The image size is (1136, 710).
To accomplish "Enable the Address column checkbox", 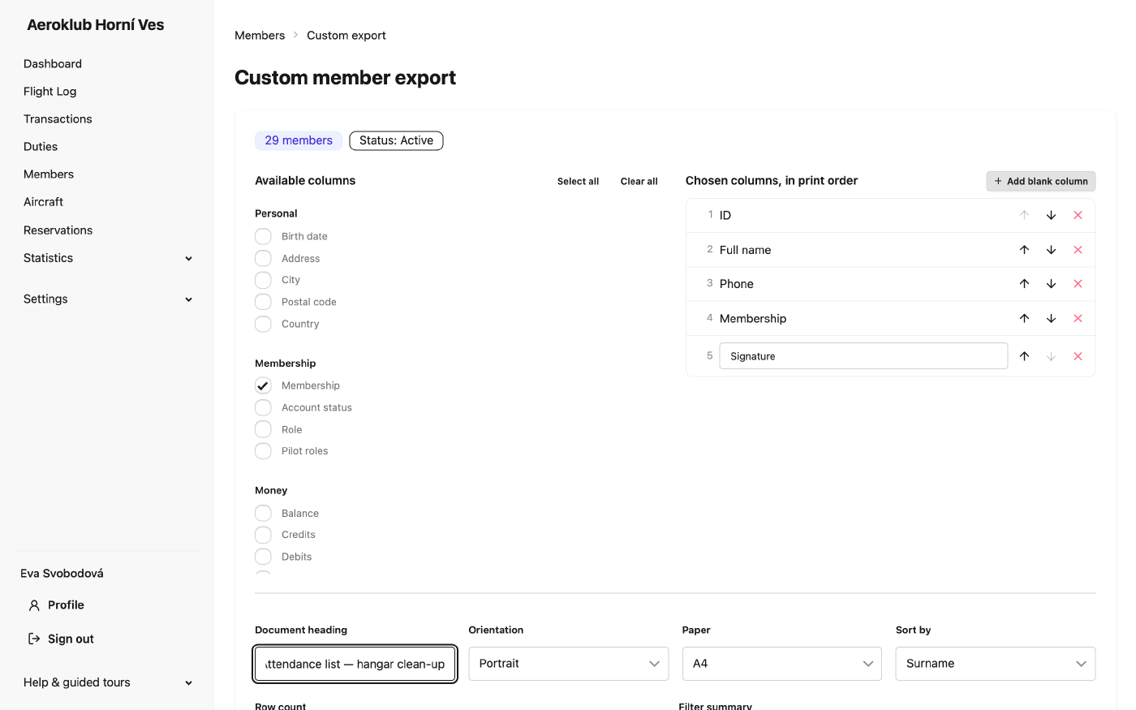I will (x=263, y=258).
